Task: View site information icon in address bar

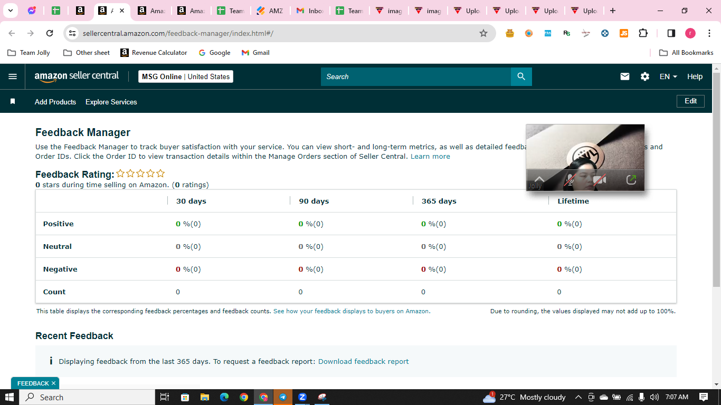Action: click(x=73, y=33)
